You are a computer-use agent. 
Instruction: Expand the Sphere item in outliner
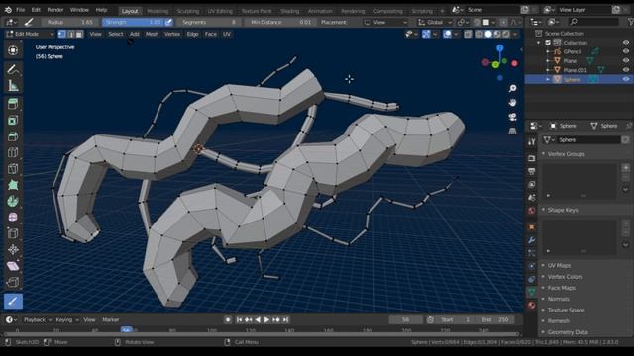click(x=548, y=80)
